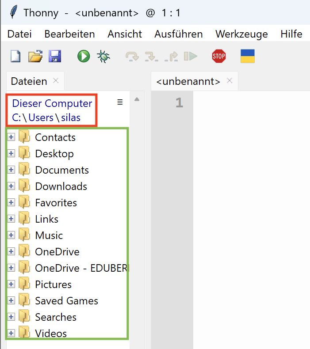310x349 pixels.
Task: Start debugging with the bug icon
Action: pyautogui.click(x=104, y=56)
